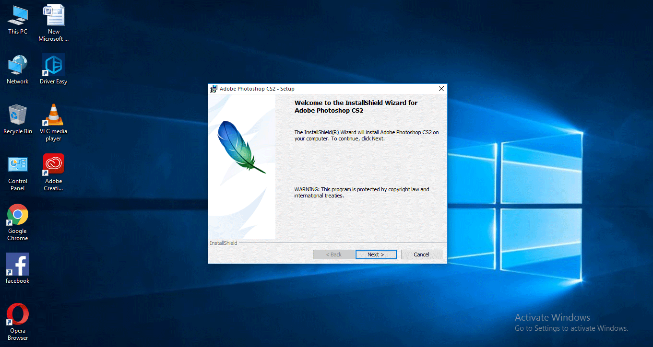Click the disabled Back button
This screenshot has height=347, width=653.
click(x=333, y=254)
